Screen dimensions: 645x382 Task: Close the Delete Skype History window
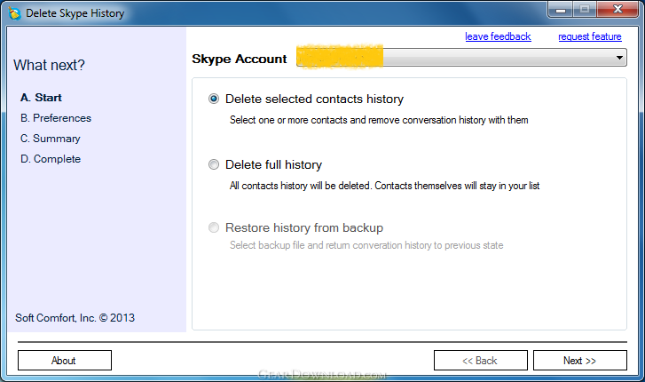(x=617, y=10)
